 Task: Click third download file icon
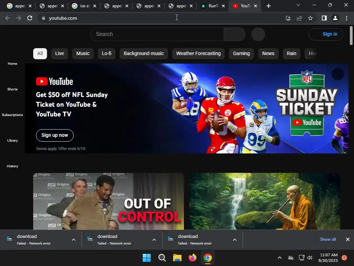(170, 239)
